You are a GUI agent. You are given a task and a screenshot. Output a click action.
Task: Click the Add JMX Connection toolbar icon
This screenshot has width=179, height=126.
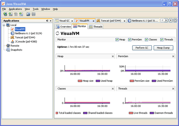coord(5,14)
